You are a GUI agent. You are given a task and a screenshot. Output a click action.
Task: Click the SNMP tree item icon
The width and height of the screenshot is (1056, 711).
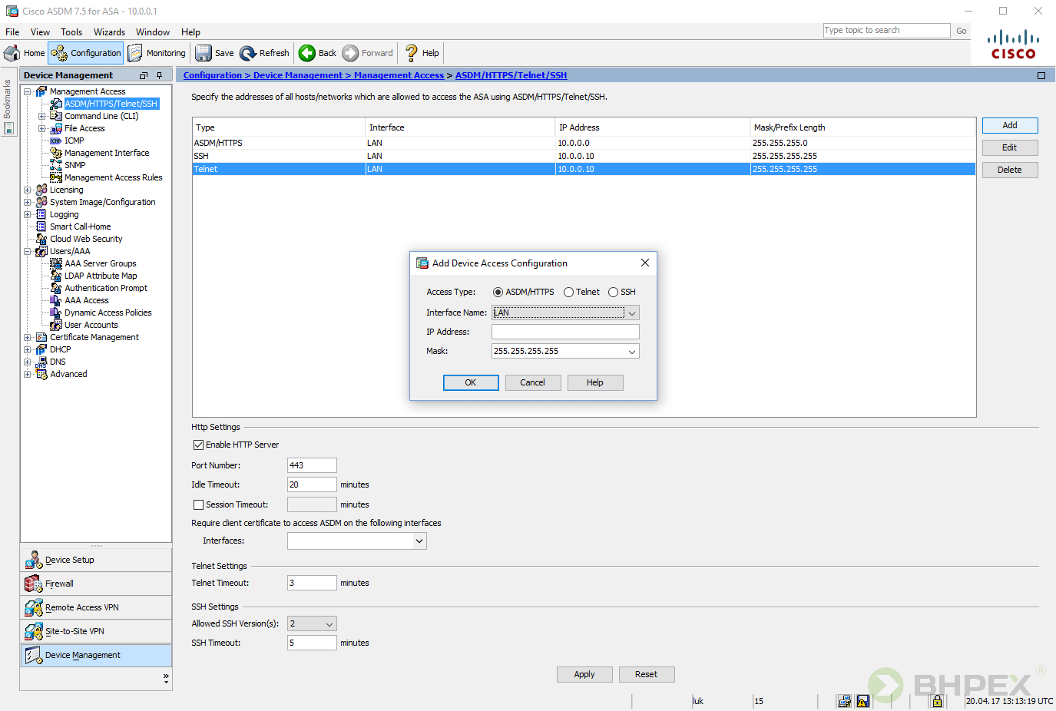coord(56,165)
